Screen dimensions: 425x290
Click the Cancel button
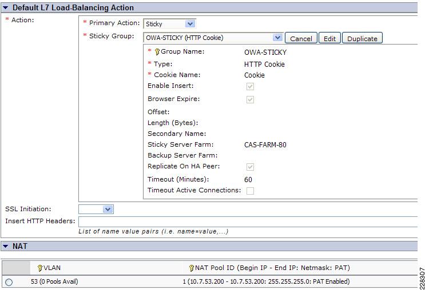tap(301, 38)
